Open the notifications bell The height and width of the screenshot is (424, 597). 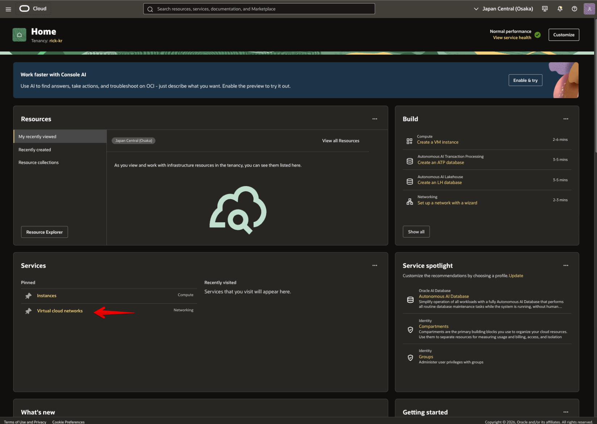(x=560, y=9)
